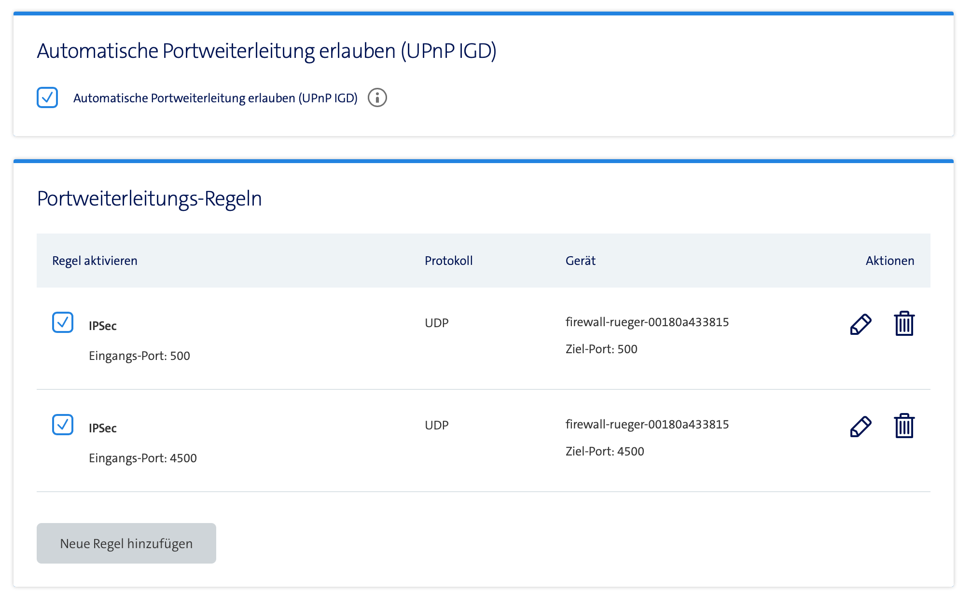Click the Portweiterleitungs-Regeln heading
Screen dimensions: 972x607
point(149,198)
